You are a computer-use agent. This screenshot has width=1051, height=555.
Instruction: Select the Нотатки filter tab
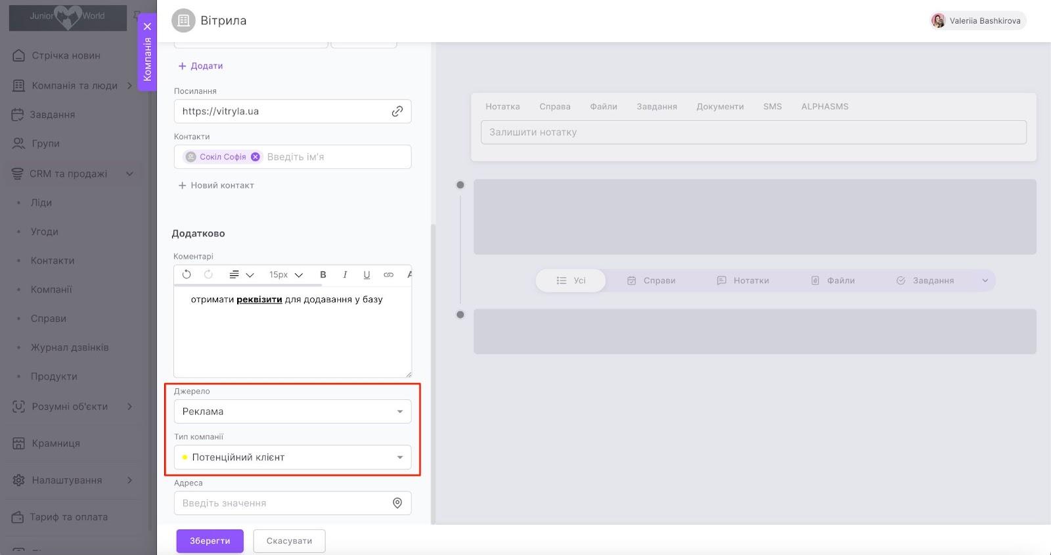742,280
